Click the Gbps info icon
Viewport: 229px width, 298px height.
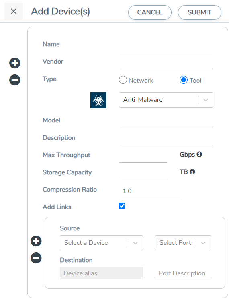tap(199, 154)
